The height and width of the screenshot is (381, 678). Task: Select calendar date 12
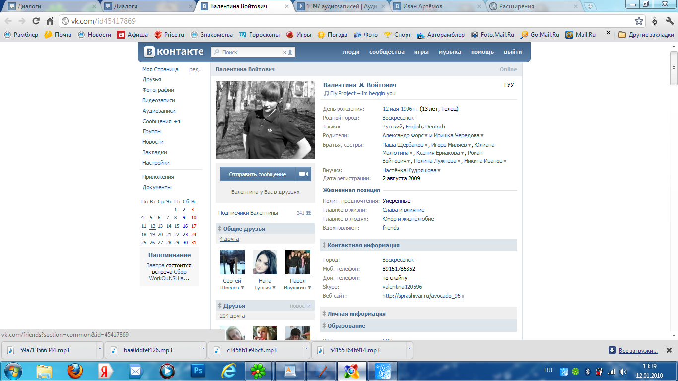[152, 226]
